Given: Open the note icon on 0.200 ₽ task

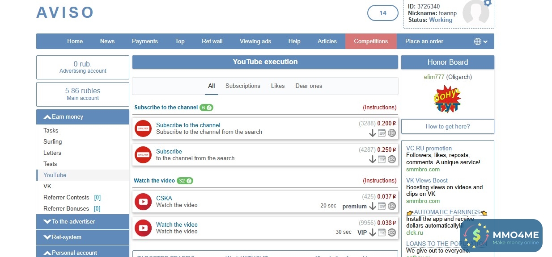Looking at the screenshot, I should pyautogui.click(x=382, y=133).
